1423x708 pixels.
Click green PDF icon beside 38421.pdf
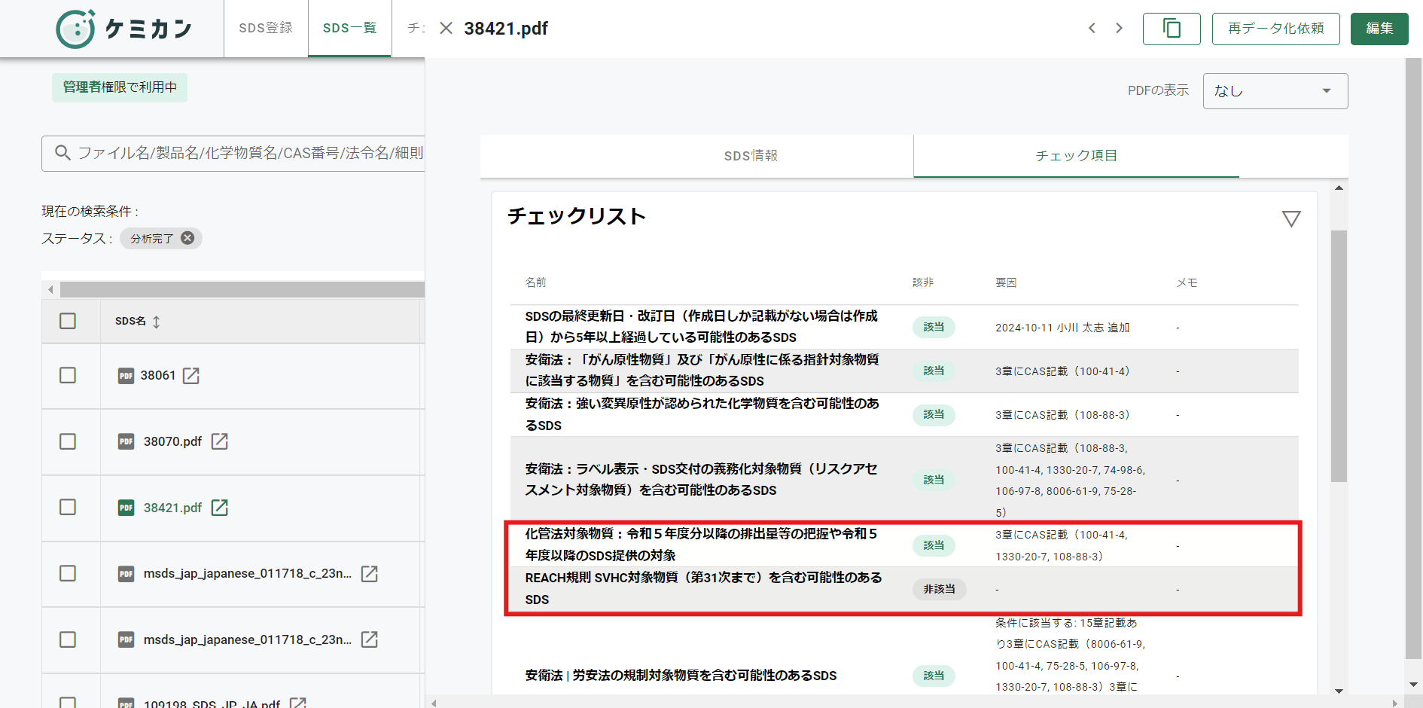click(x=126, y=508)
